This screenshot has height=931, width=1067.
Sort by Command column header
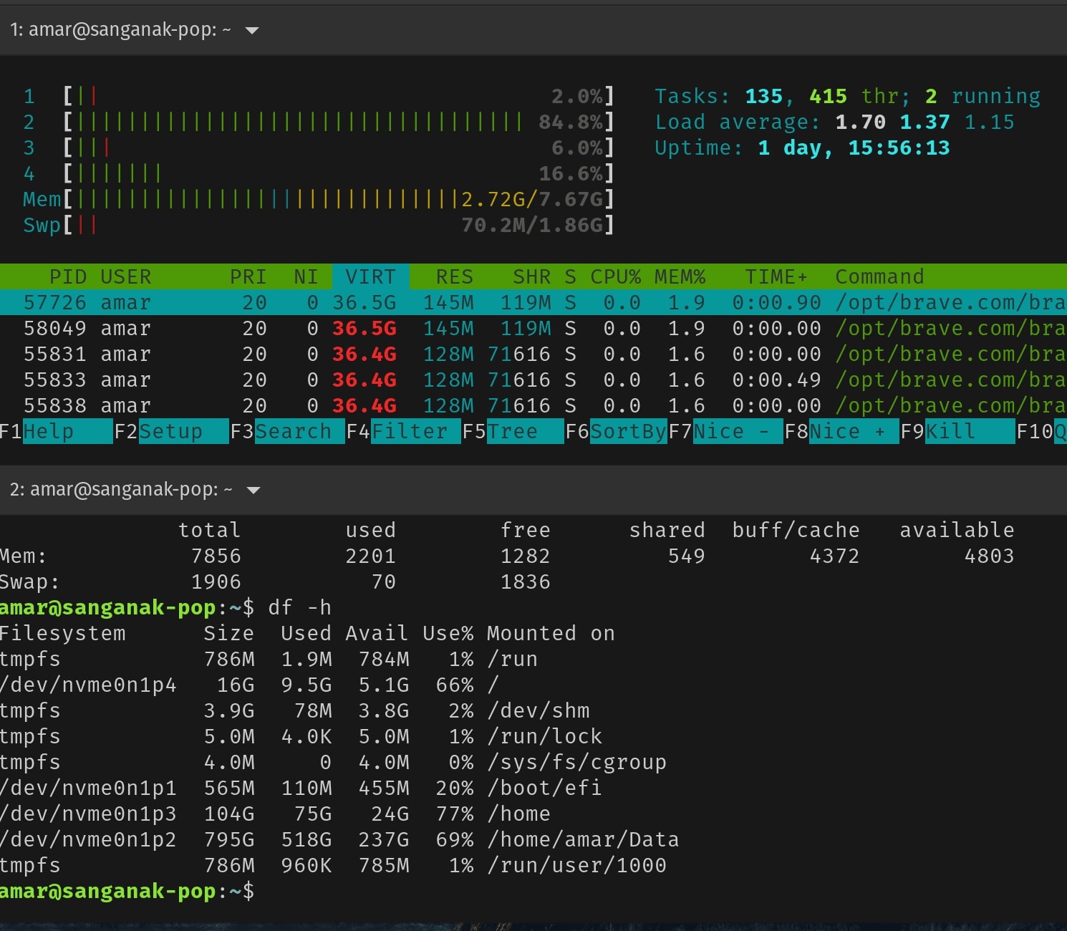click(879, 277)
